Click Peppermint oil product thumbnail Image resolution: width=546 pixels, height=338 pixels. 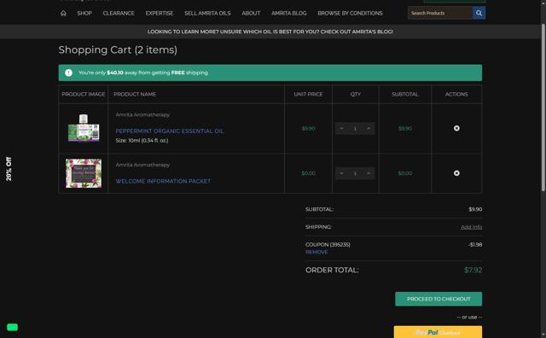pyautogui.click(x=84, y=128)
